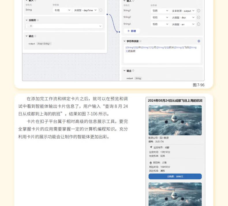Open the 分隔符 separator selection dropdown
This screenshot has width=228, height=206.
coord(64,26)
